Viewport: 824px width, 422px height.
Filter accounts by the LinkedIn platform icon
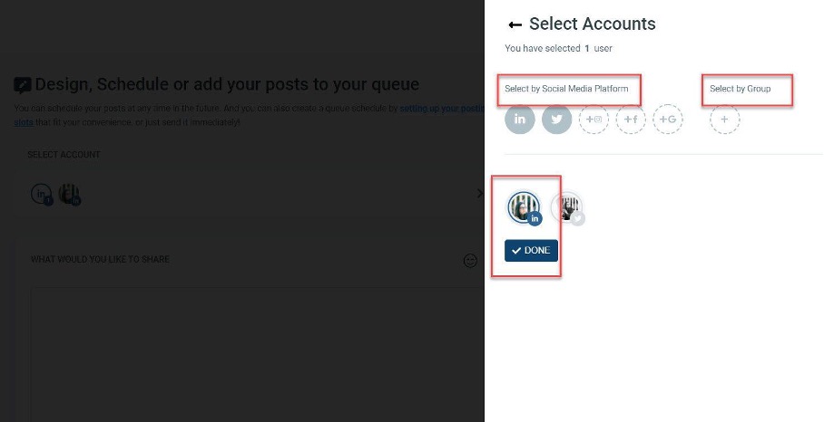tap(520, 119)
